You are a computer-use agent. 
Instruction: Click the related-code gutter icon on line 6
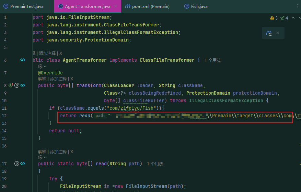coord(23,60)
